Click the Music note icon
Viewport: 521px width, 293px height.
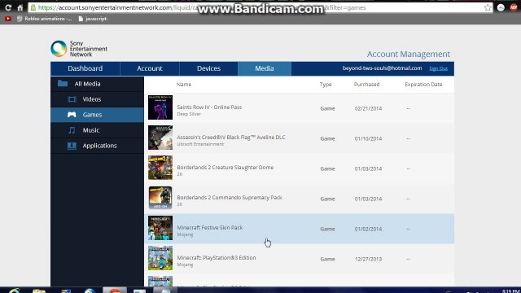pyautogui.click(x=72, y=130)
